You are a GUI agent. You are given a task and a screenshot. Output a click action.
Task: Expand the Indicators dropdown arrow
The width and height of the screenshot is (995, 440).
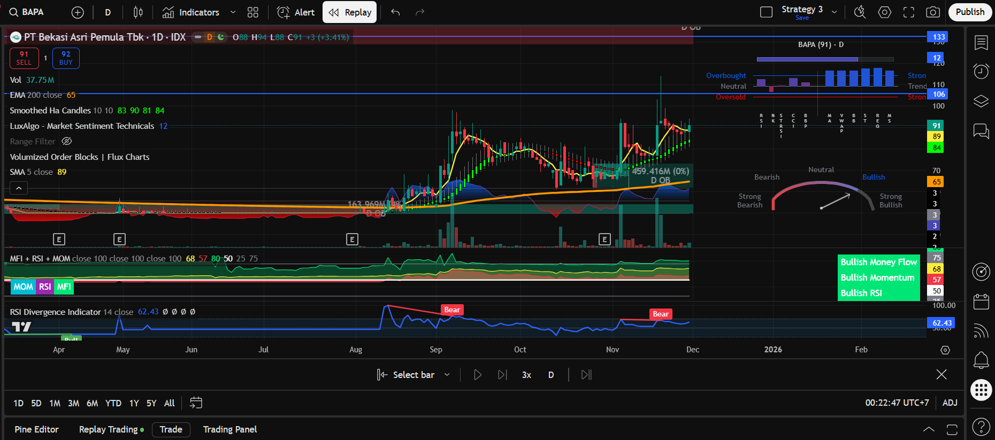click(233, 12)
